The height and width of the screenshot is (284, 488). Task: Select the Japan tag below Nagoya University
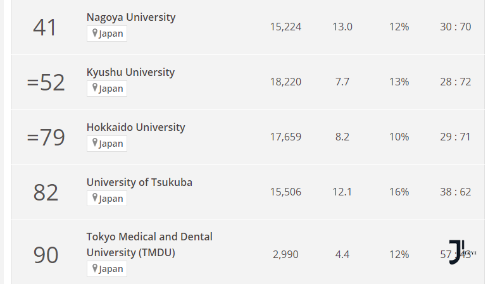[107, 34]
